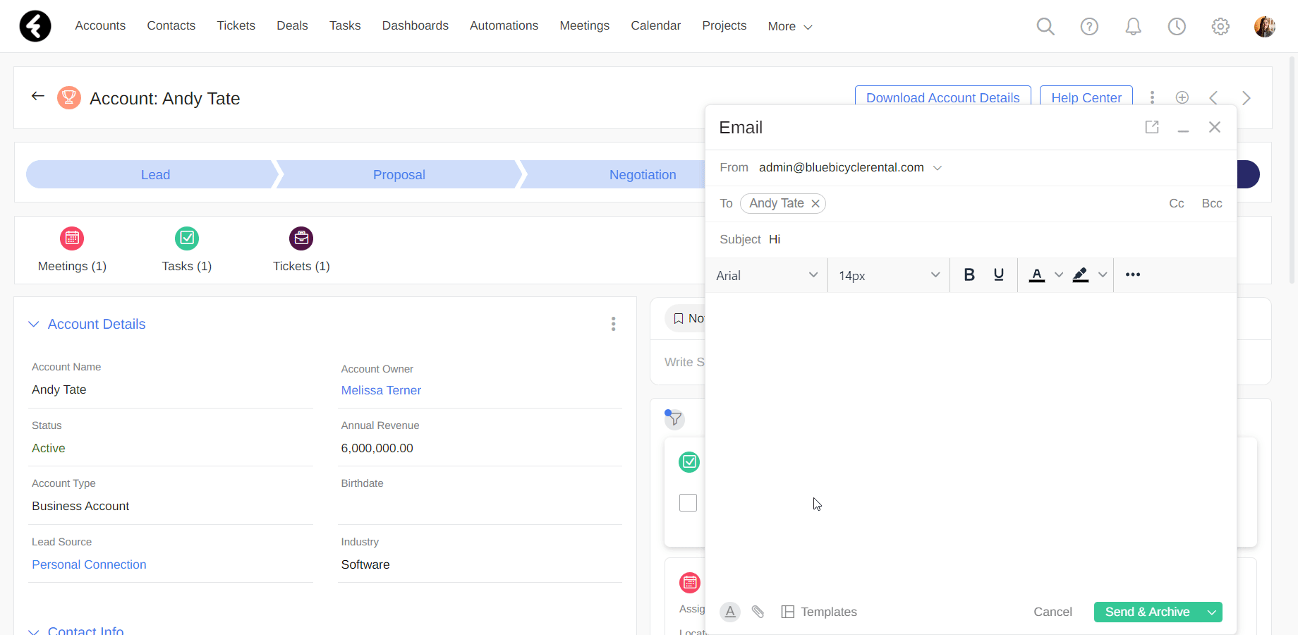Image resolution: width=1298 pixels, height=635 pixels.
Task: Go back using the left arrow
Action: 38,96
